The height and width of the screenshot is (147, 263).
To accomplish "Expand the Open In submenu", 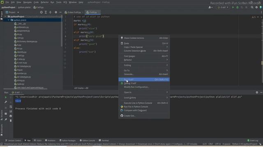I will (144, 92).
